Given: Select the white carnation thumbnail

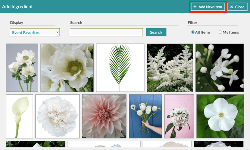Looking at the screenshot, I should coord(57,116).
